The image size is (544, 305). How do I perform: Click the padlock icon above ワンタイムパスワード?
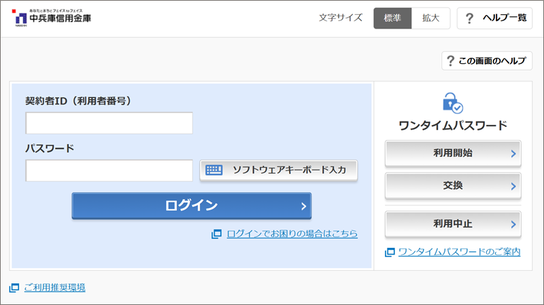click(x=452, y=103)
